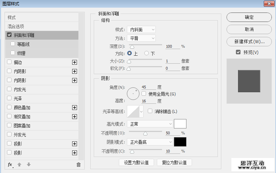
Task: Enable the 等高线 checkbox
Action: (13, 44)
